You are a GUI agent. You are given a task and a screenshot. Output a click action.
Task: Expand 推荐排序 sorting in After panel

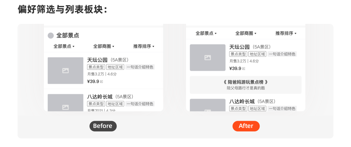(x=286, y=33)
